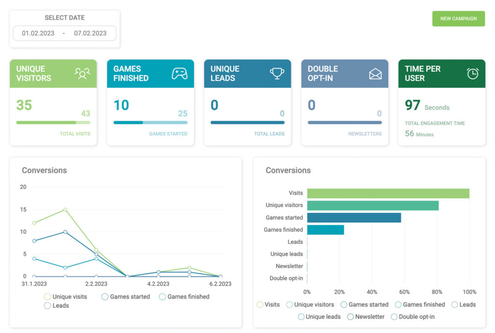
Task: Click the 60% axis label
Action: [405, 292]
